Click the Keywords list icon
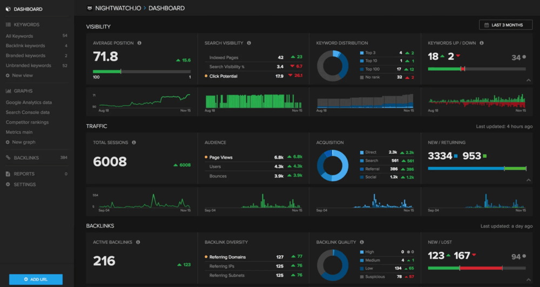Viewport: 540px width, 287px height. click(x=8, y=25)
